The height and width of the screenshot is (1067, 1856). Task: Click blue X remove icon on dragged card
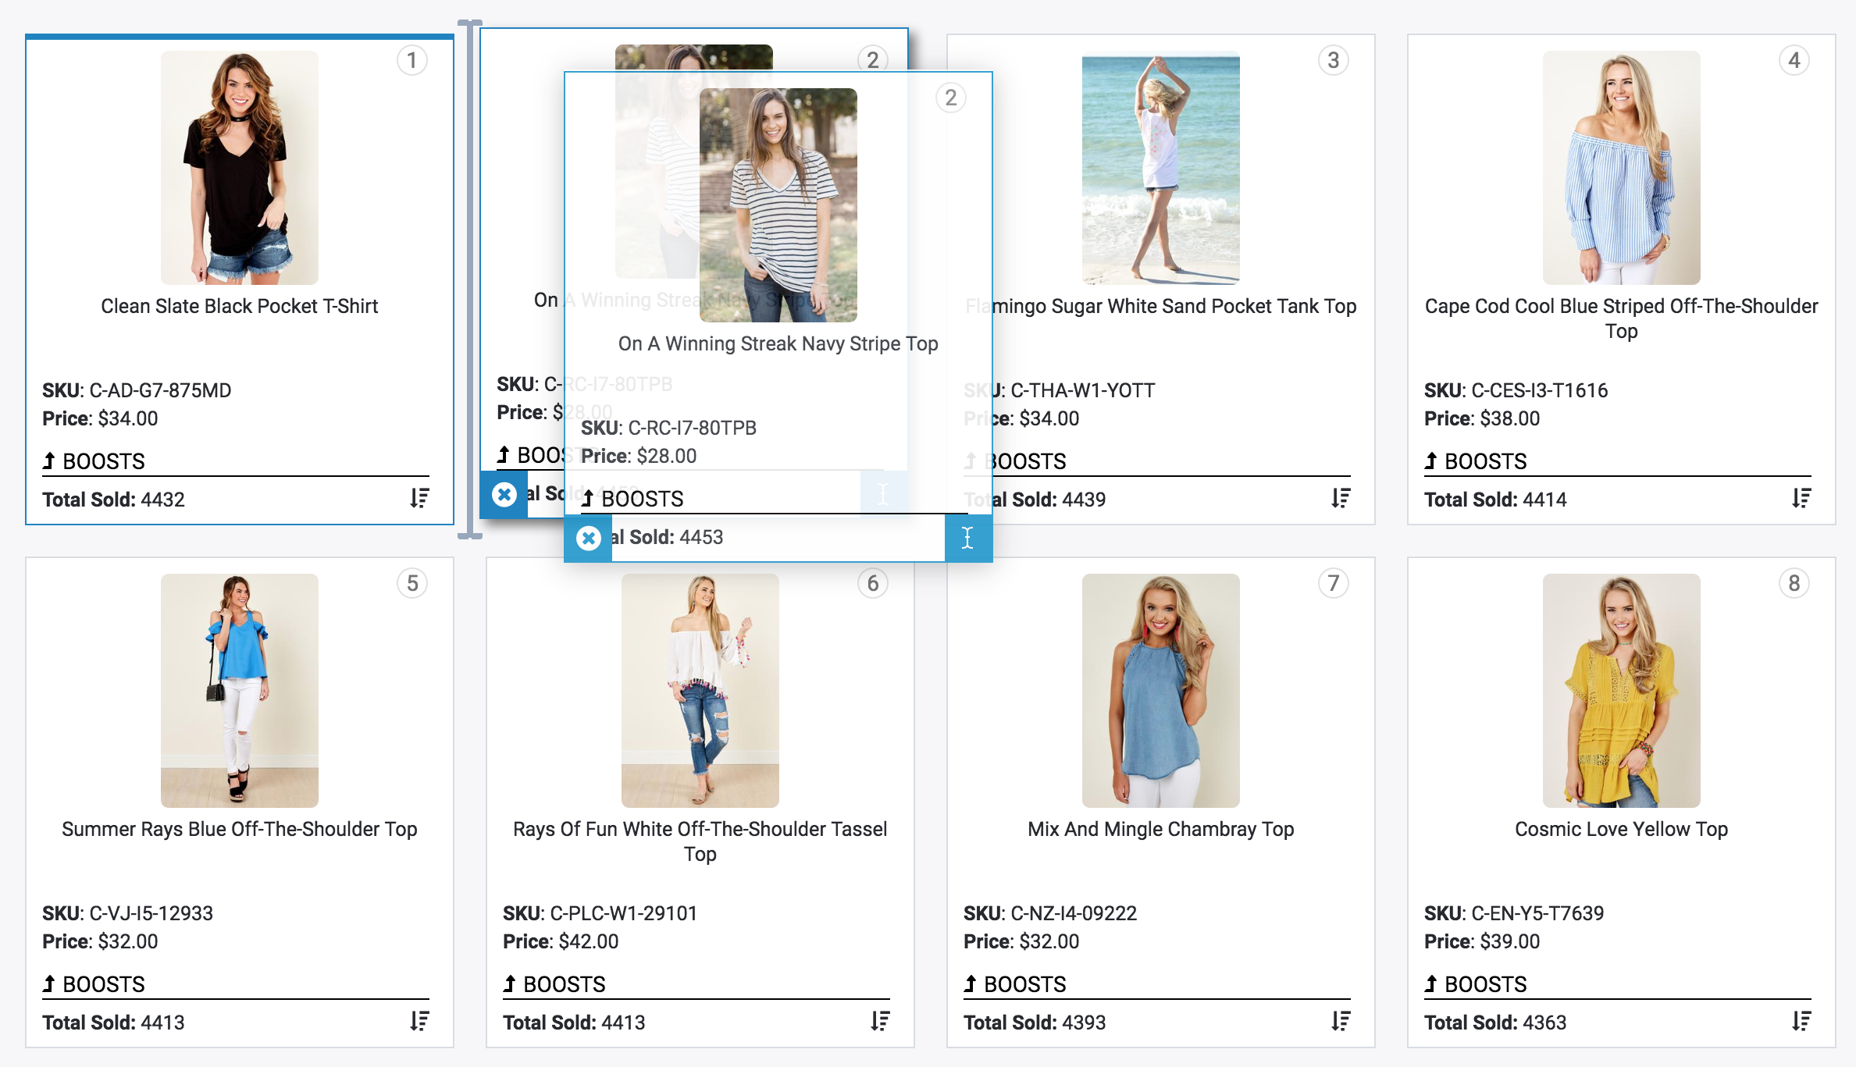[x=589, y=538]
